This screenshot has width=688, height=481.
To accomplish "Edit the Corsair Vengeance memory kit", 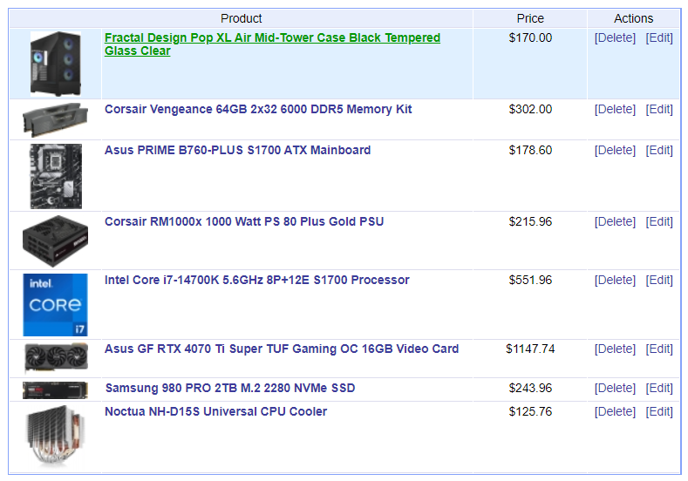I will 659,110.
